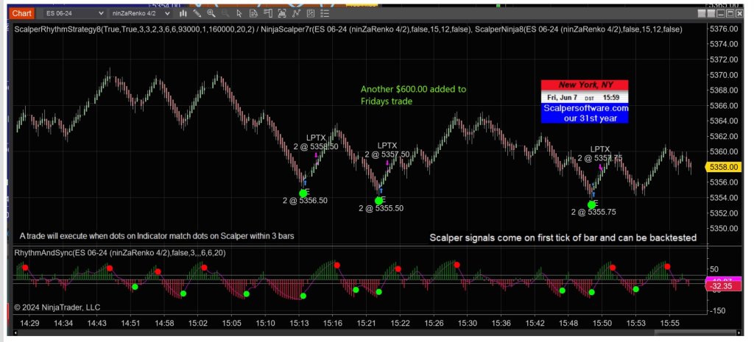Open the Strategies clipboard icon
This screenshot has height=342, width=754.
click(x=311, y=13)
